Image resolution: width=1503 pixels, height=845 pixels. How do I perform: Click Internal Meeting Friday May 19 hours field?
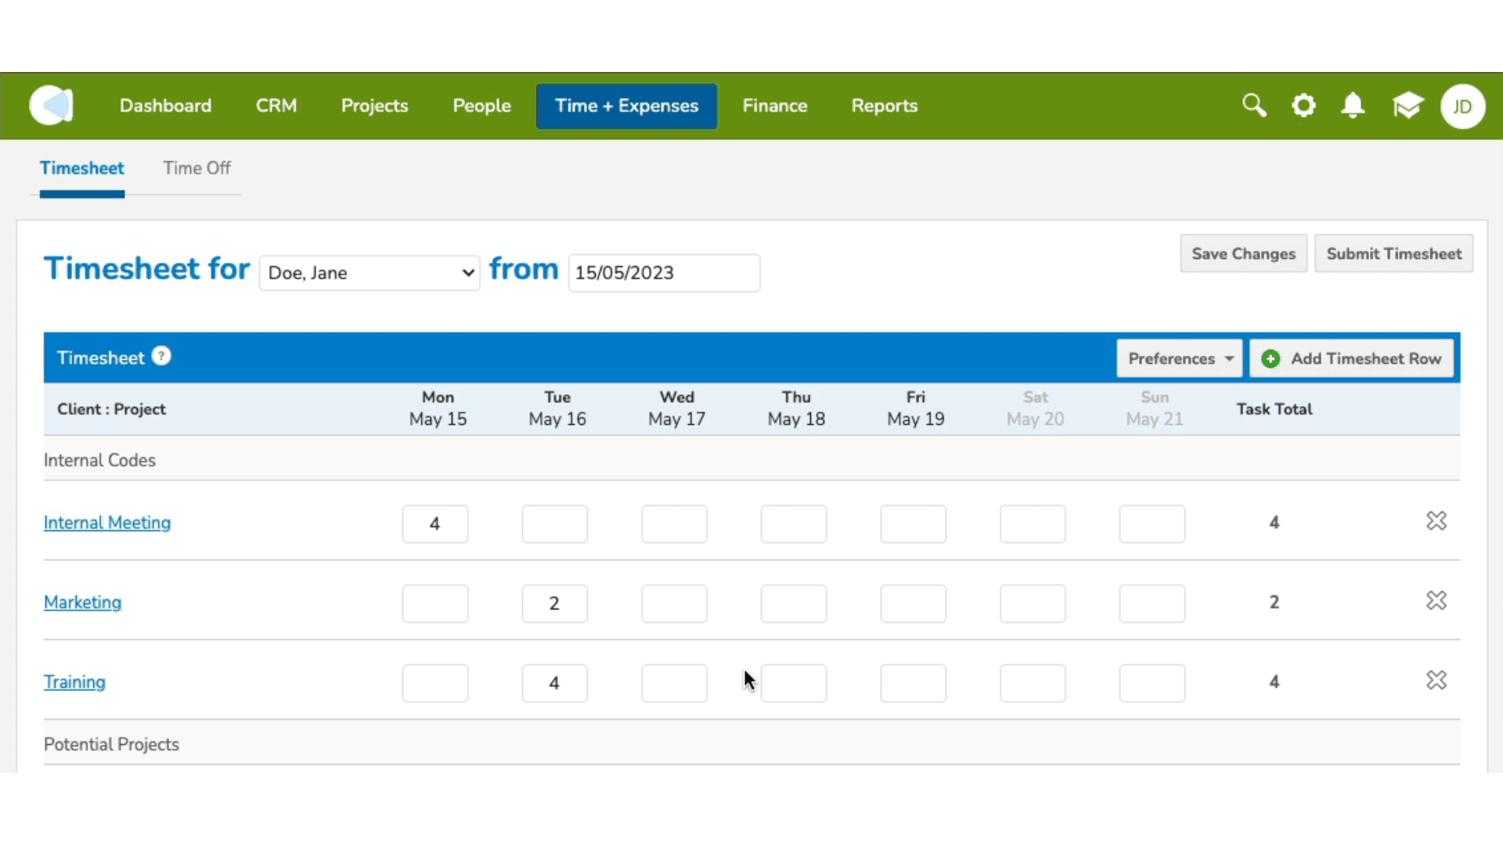[x=914, y=523]
